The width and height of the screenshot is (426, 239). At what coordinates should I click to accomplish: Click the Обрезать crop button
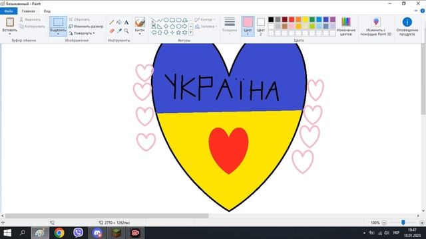click(x=79, y=19)
